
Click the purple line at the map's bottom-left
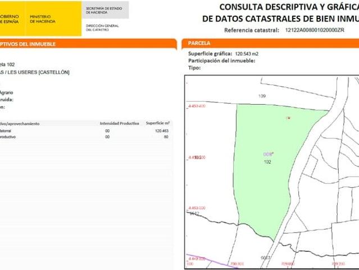coord(211,260)
